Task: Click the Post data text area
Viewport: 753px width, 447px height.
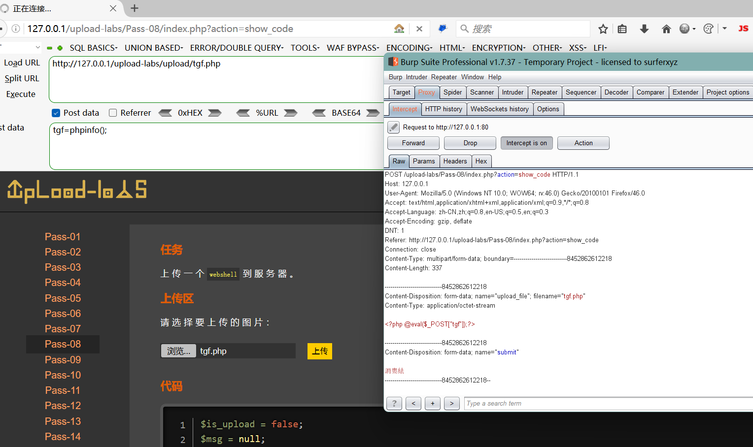Action: pyautogui.click(x=217, y=146)
